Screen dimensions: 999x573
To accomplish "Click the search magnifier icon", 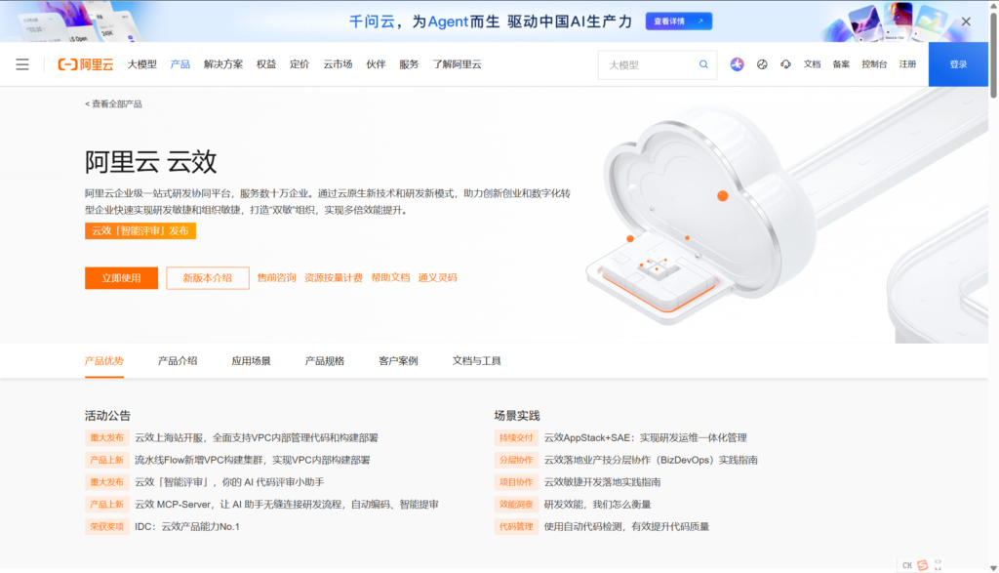I will [703, 64].
